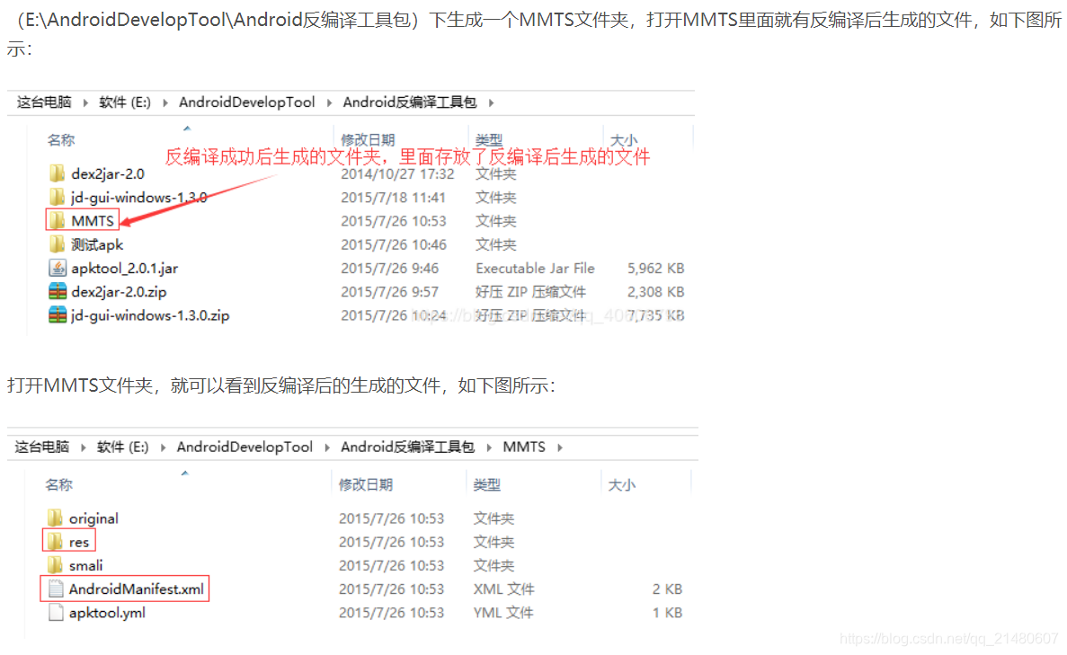Go to AndroidDevelopTool in upper address bar
Screen dimensions: 1067x655
[247, 102]
